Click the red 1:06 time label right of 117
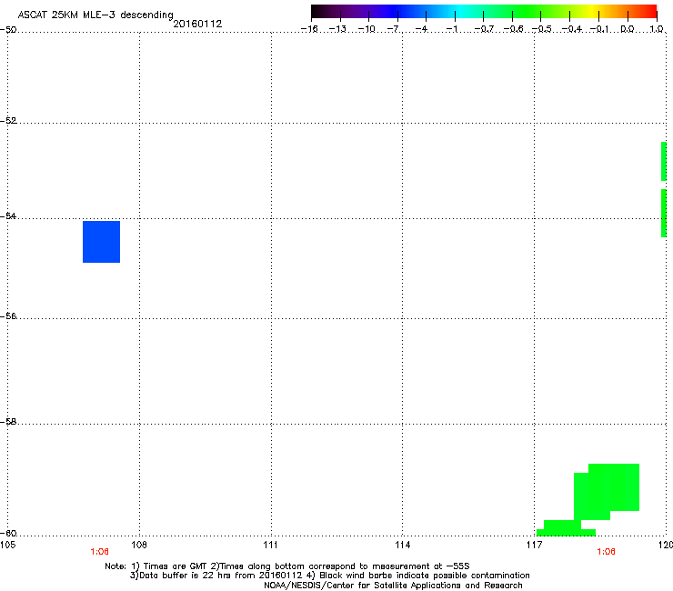673x591 pixels. [x=606, y=552]
